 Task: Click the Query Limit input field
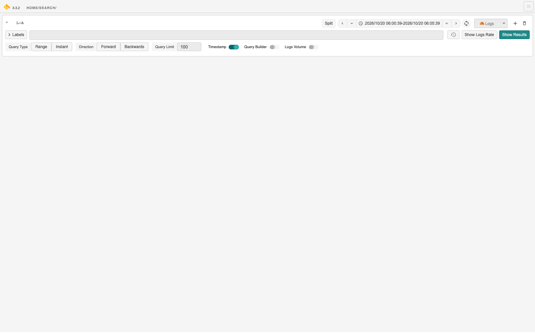tap(189, 47)
